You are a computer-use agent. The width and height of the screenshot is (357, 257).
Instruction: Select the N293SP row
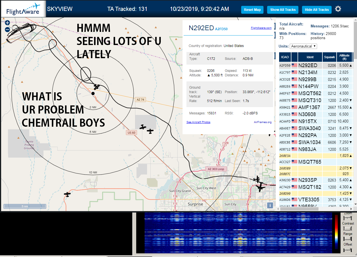(x=316, y=180)
